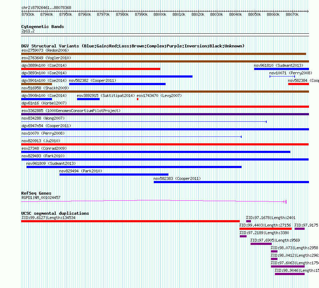The width and height of the screenshot is (319, 288).
Task: Click esv27348 (Conrad2009) variant label
Action: click(44, 148)
